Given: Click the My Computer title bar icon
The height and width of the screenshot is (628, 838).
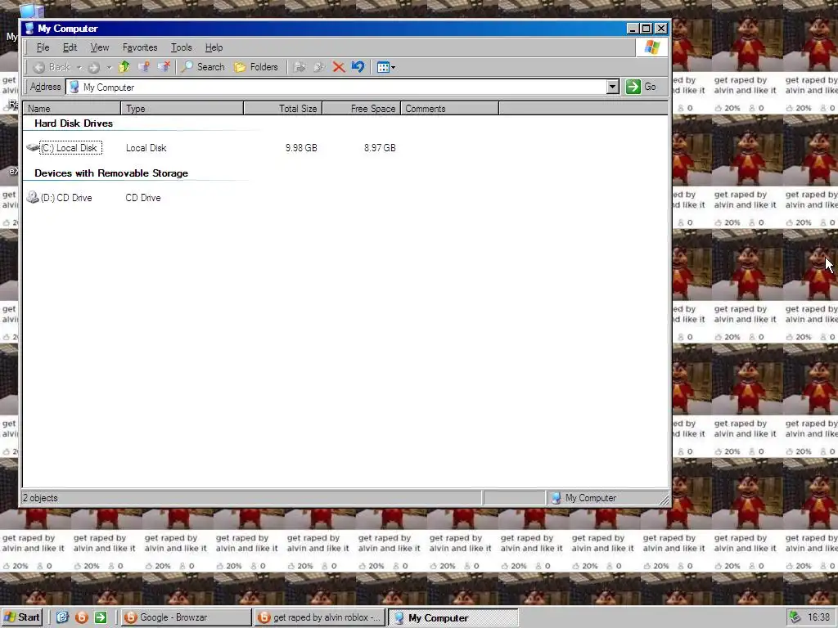Looking at the screenshot, I should click(x=29, y=29).
